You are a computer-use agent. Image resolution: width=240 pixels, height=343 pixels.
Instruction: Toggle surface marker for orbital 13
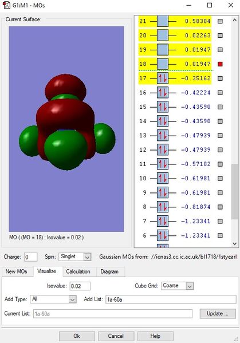click(220, 135)
